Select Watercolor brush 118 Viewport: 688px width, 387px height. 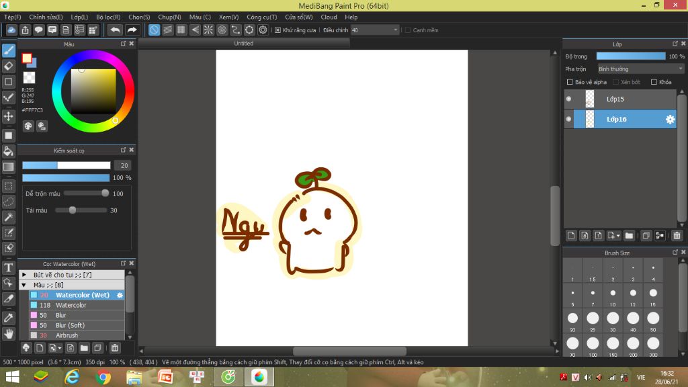click(77, 305)
